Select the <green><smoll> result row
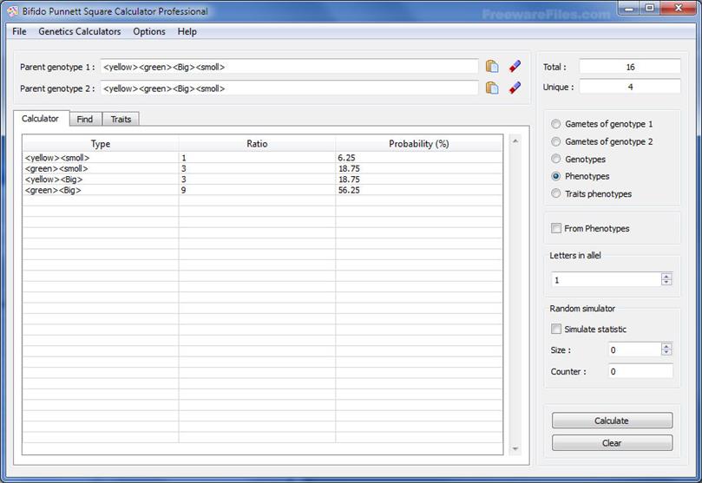This screenshot has width=702, height=483. pyautogui.click(x=262, y=168)
